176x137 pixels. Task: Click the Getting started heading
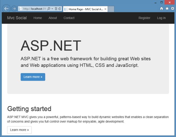coord(29,109)
